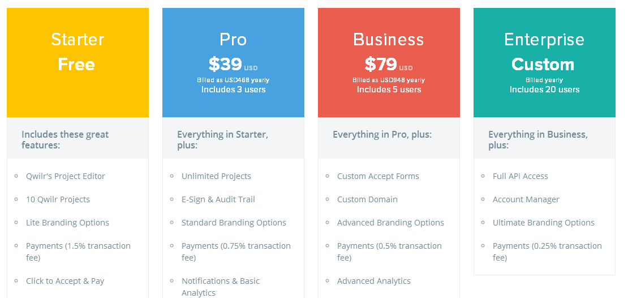Click the Unlimited Projects feature text
The image size is (628, 298).
[216, 176]
